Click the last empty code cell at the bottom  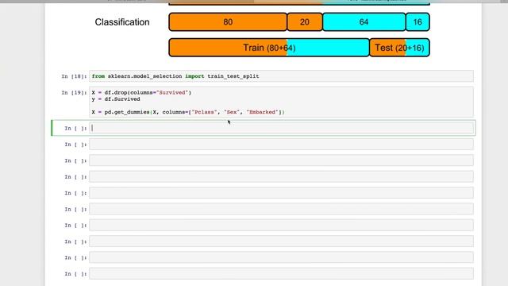281,273
